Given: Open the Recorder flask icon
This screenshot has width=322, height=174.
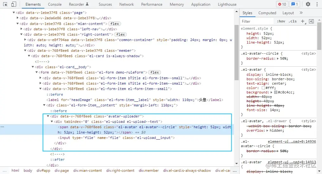Looking at the screenshot, I should (x=87, y=4).
